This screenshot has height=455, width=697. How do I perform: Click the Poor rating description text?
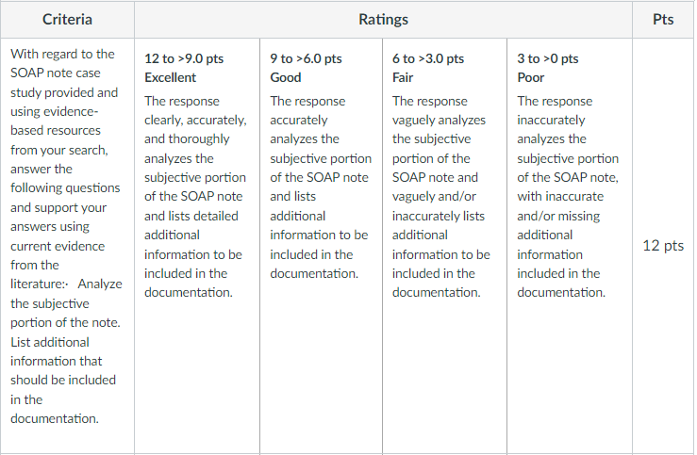pos(568,197)
